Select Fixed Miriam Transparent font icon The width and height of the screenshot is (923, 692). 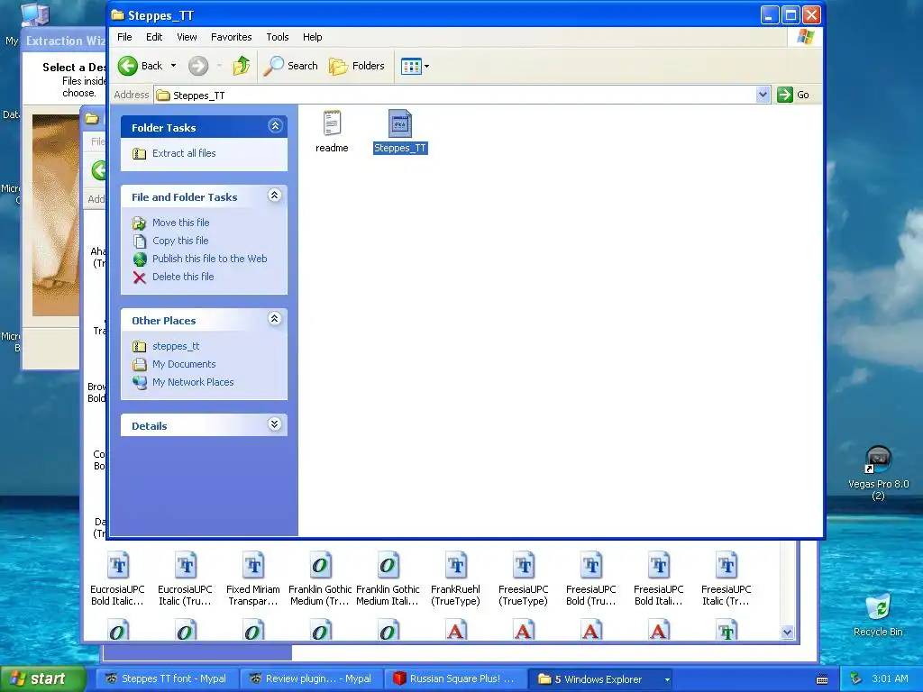click(253, 566)
